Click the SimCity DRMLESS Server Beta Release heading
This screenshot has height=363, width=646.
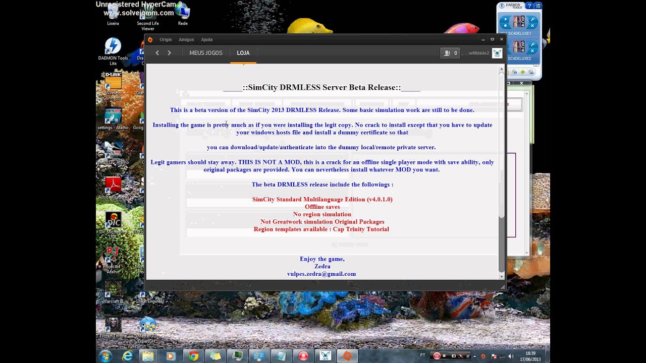[x=321, y=87]
